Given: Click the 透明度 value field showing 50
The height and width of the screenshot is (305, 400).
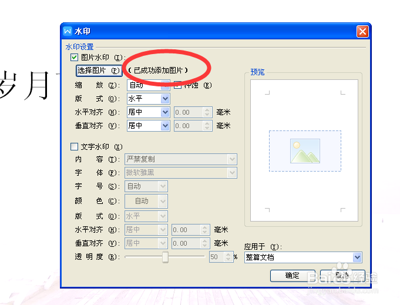Looking at the screenshot, I should point(216,257).
